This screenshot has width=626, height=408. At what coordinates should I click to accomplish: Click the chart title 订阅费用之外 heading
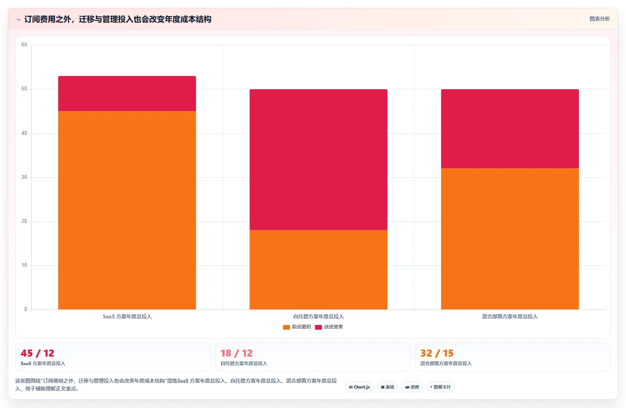coord(118,19)
